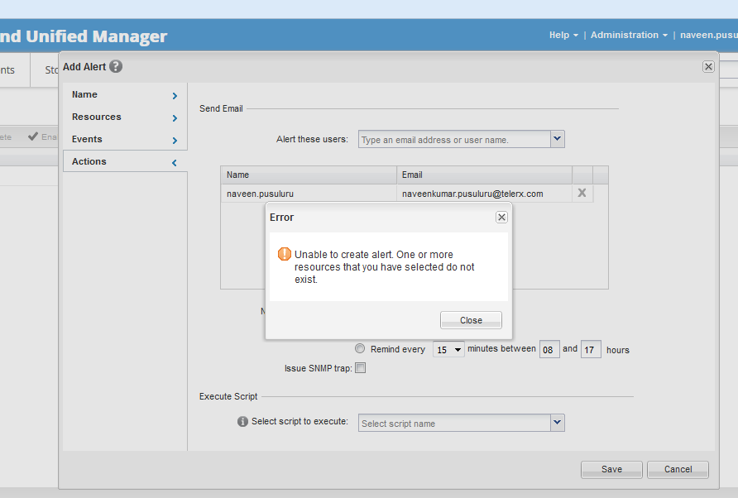Click the chevron next to Actions
Screen dimensions: 738x498
coord(174,163)
